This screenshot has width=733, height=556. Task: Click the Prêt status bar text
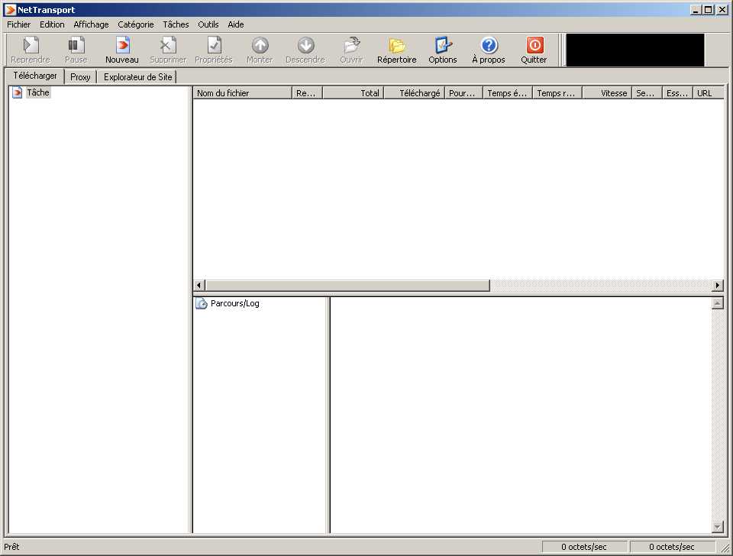click(11, 547)
